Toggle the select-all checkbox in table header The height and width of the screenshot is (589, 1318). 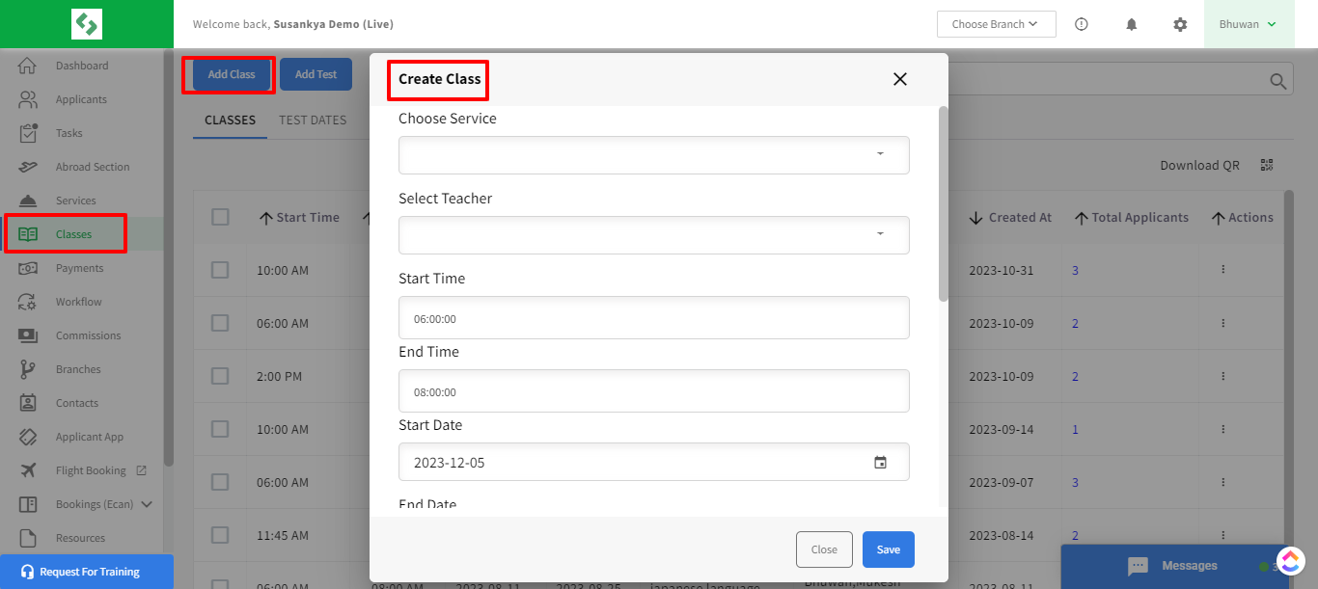(x=220, y=216)
